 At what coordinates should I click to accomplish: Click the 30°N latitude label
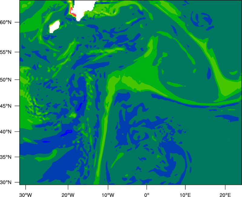click(x=6, y=182)
